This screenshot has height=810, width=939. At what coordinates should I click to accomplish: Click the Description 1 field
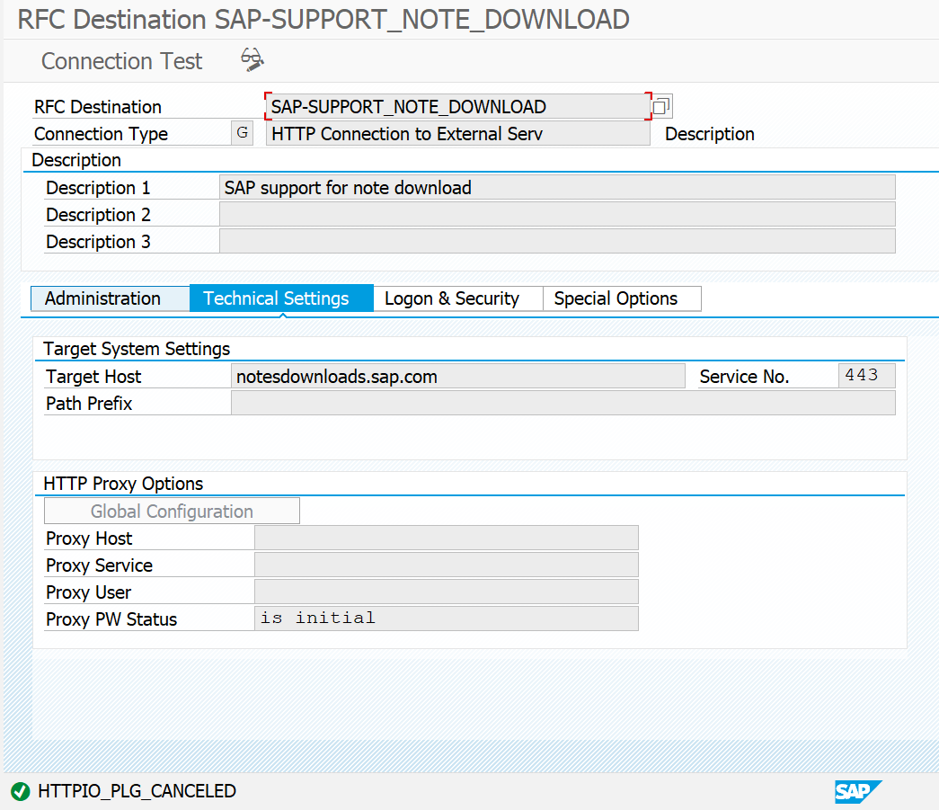tap(557, 188)
